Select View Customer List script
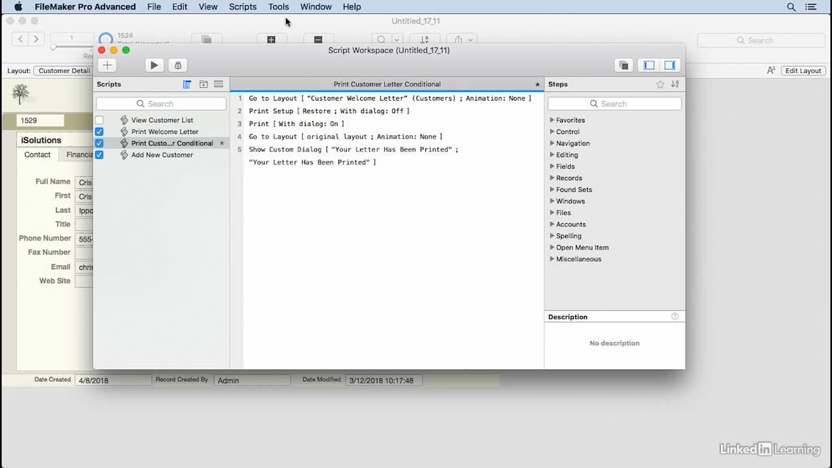This screenshot has width=832, height=468. point(162,120)
